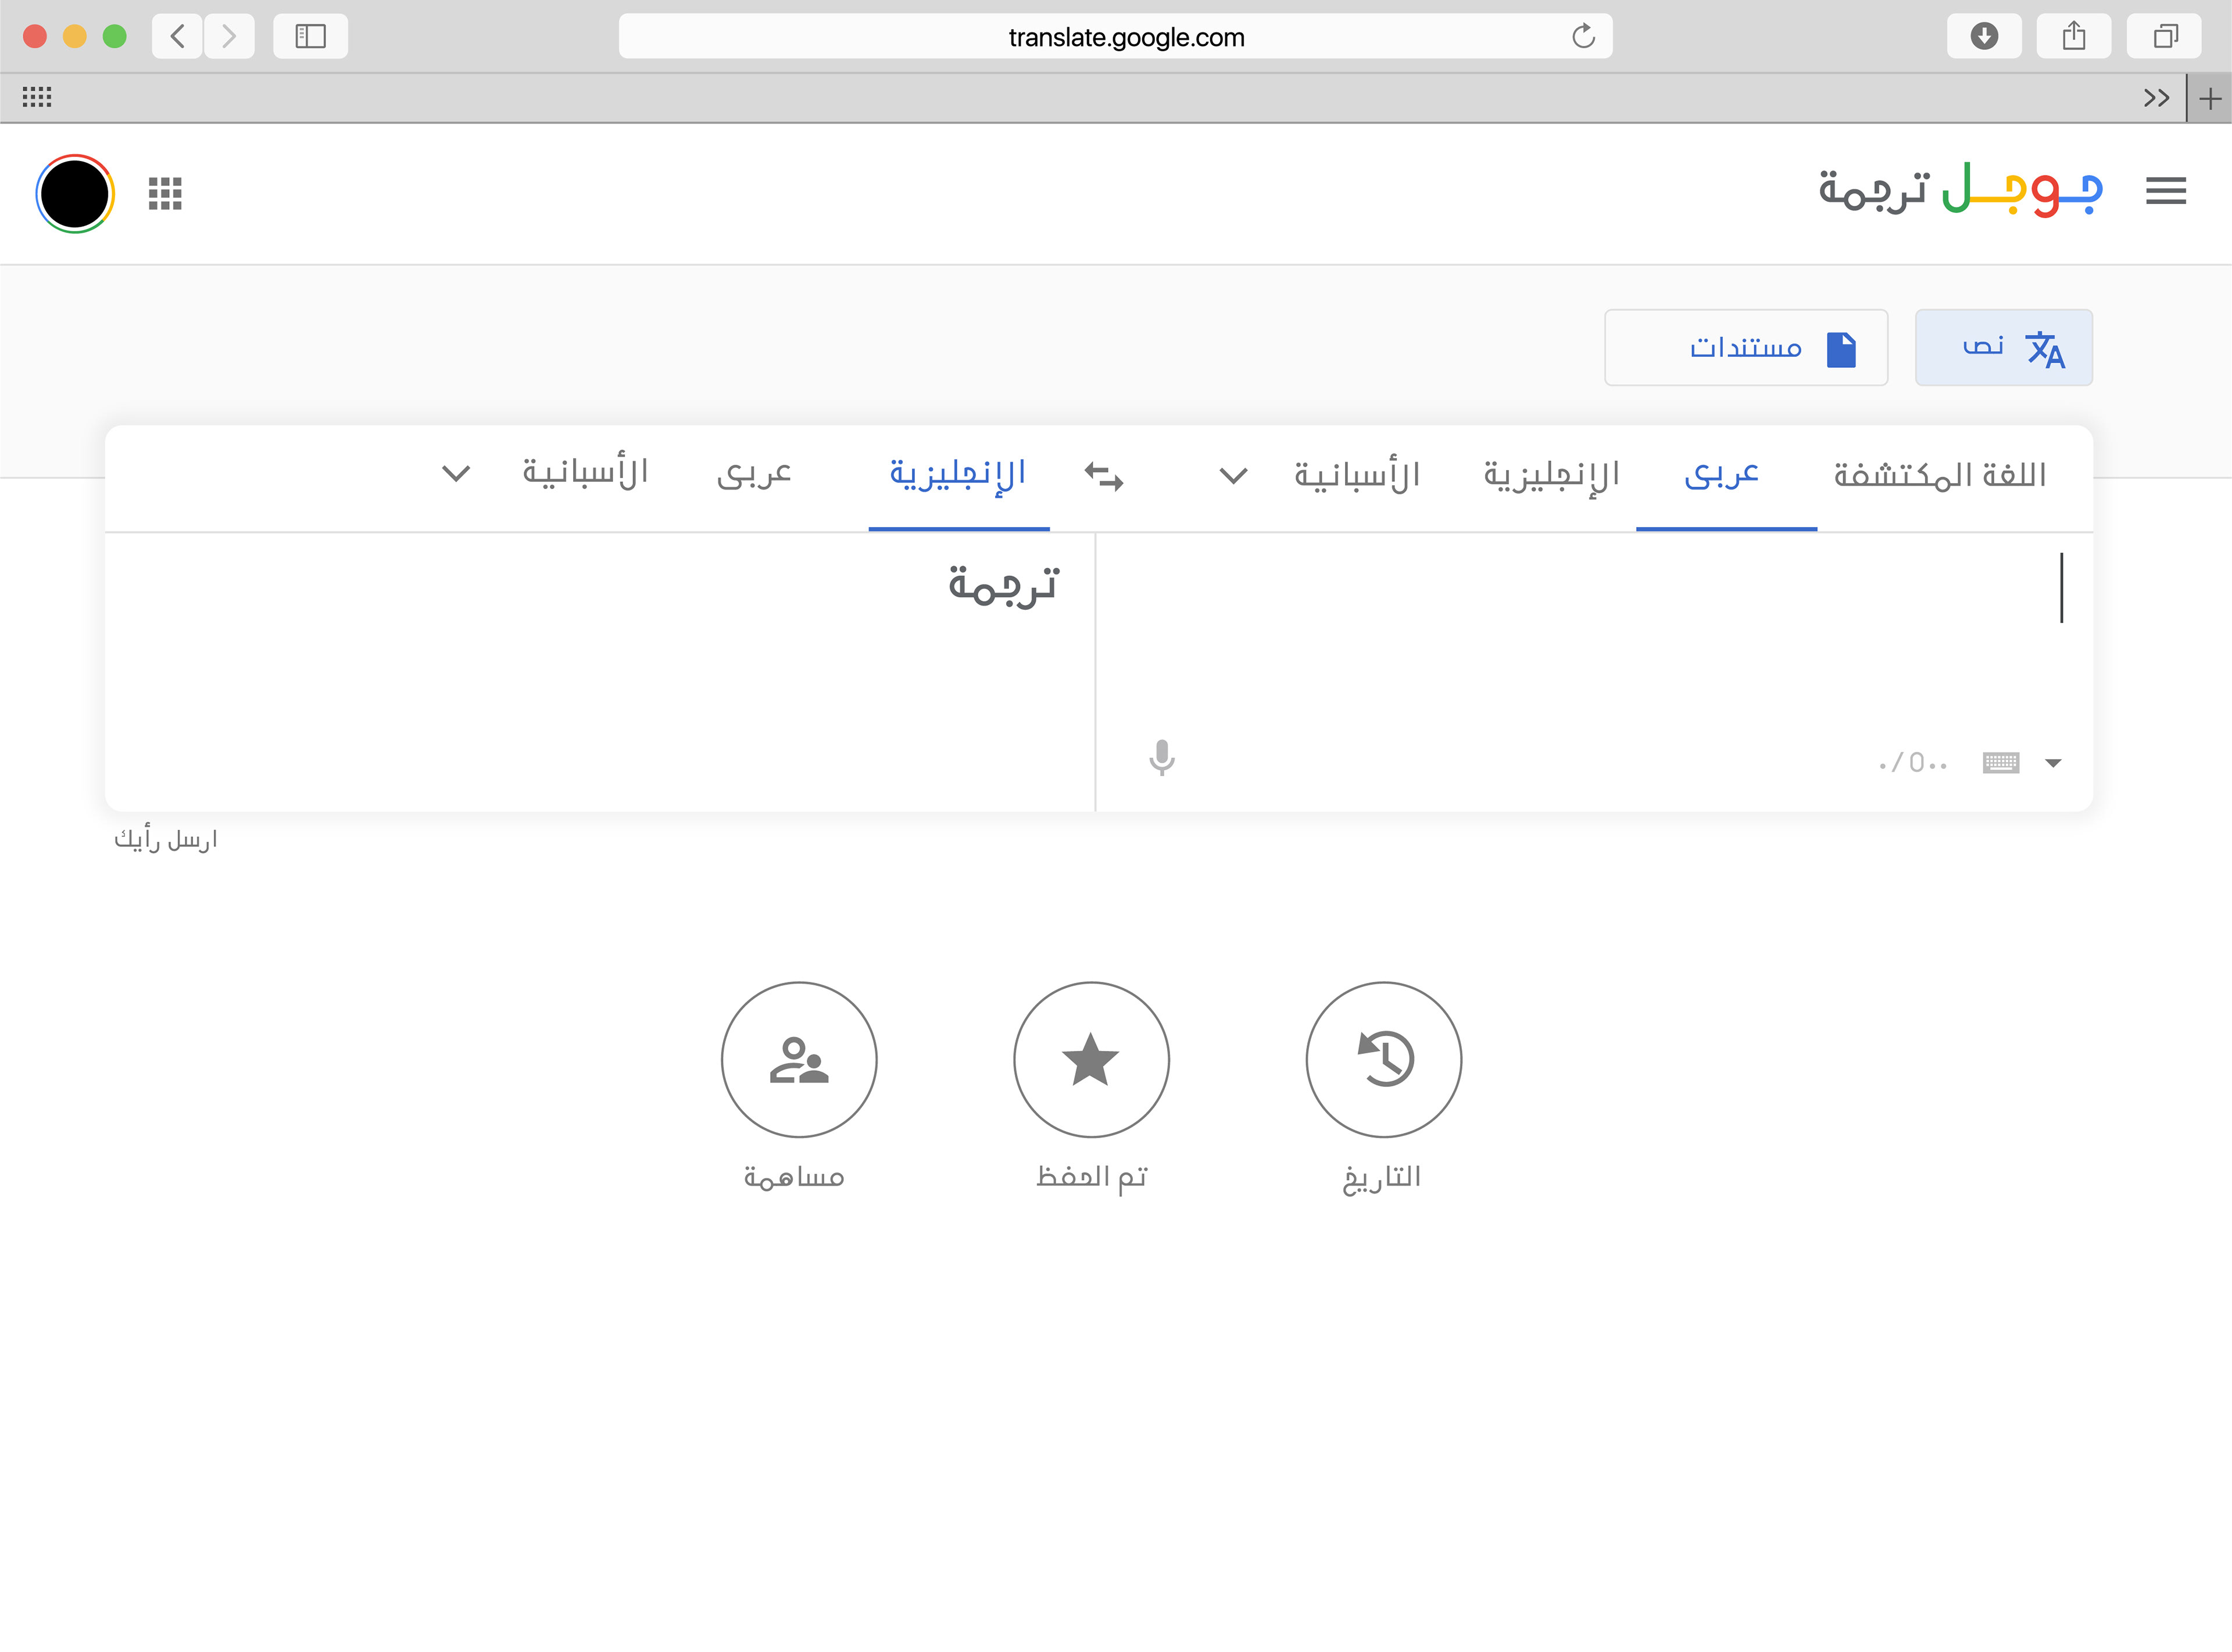The width and height of the screenshot is (2232, 1652).
Task: Reload the page in Safari
Action: 1583,37
